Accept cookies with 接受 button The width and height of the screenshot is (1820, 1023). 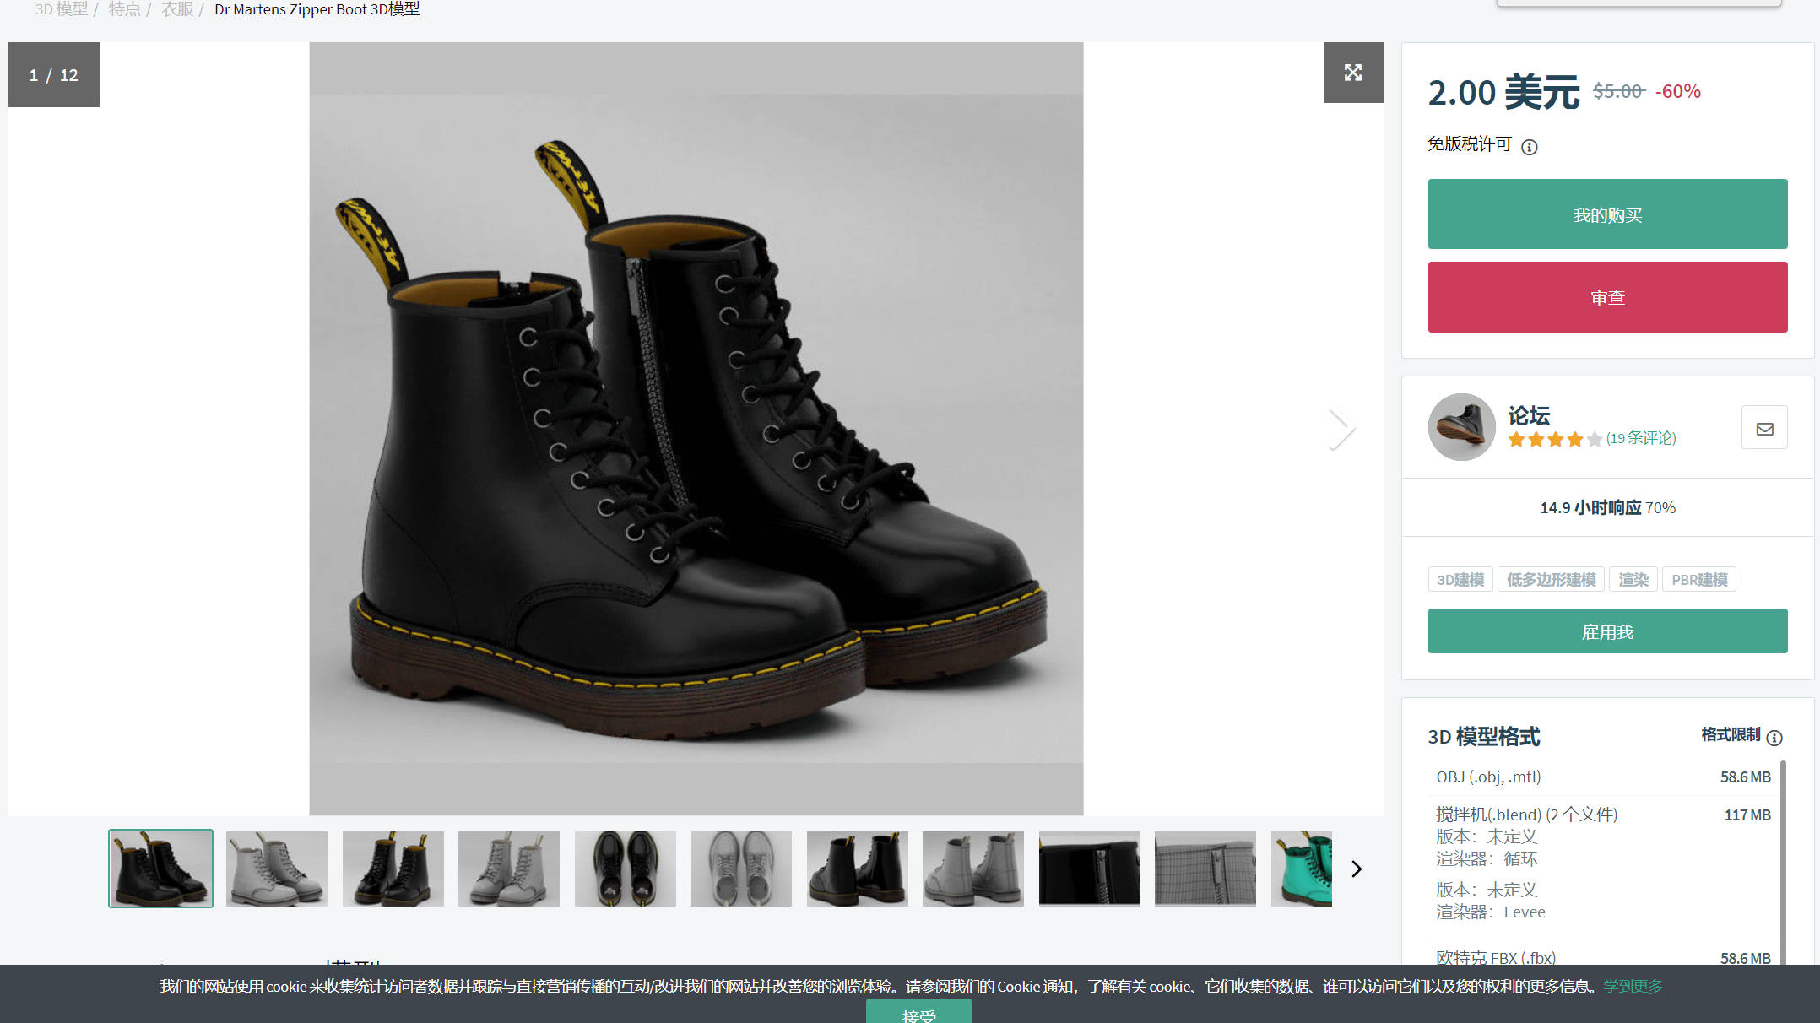pyautogui.click(x=918, y=1012)
